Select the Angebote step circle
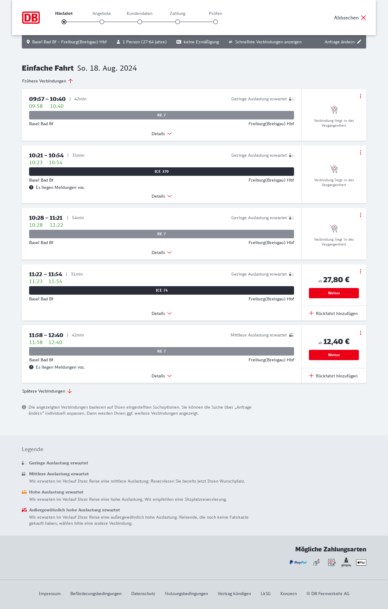The height and width of the screenshot is (609, 388). click(x=102, y=22)
